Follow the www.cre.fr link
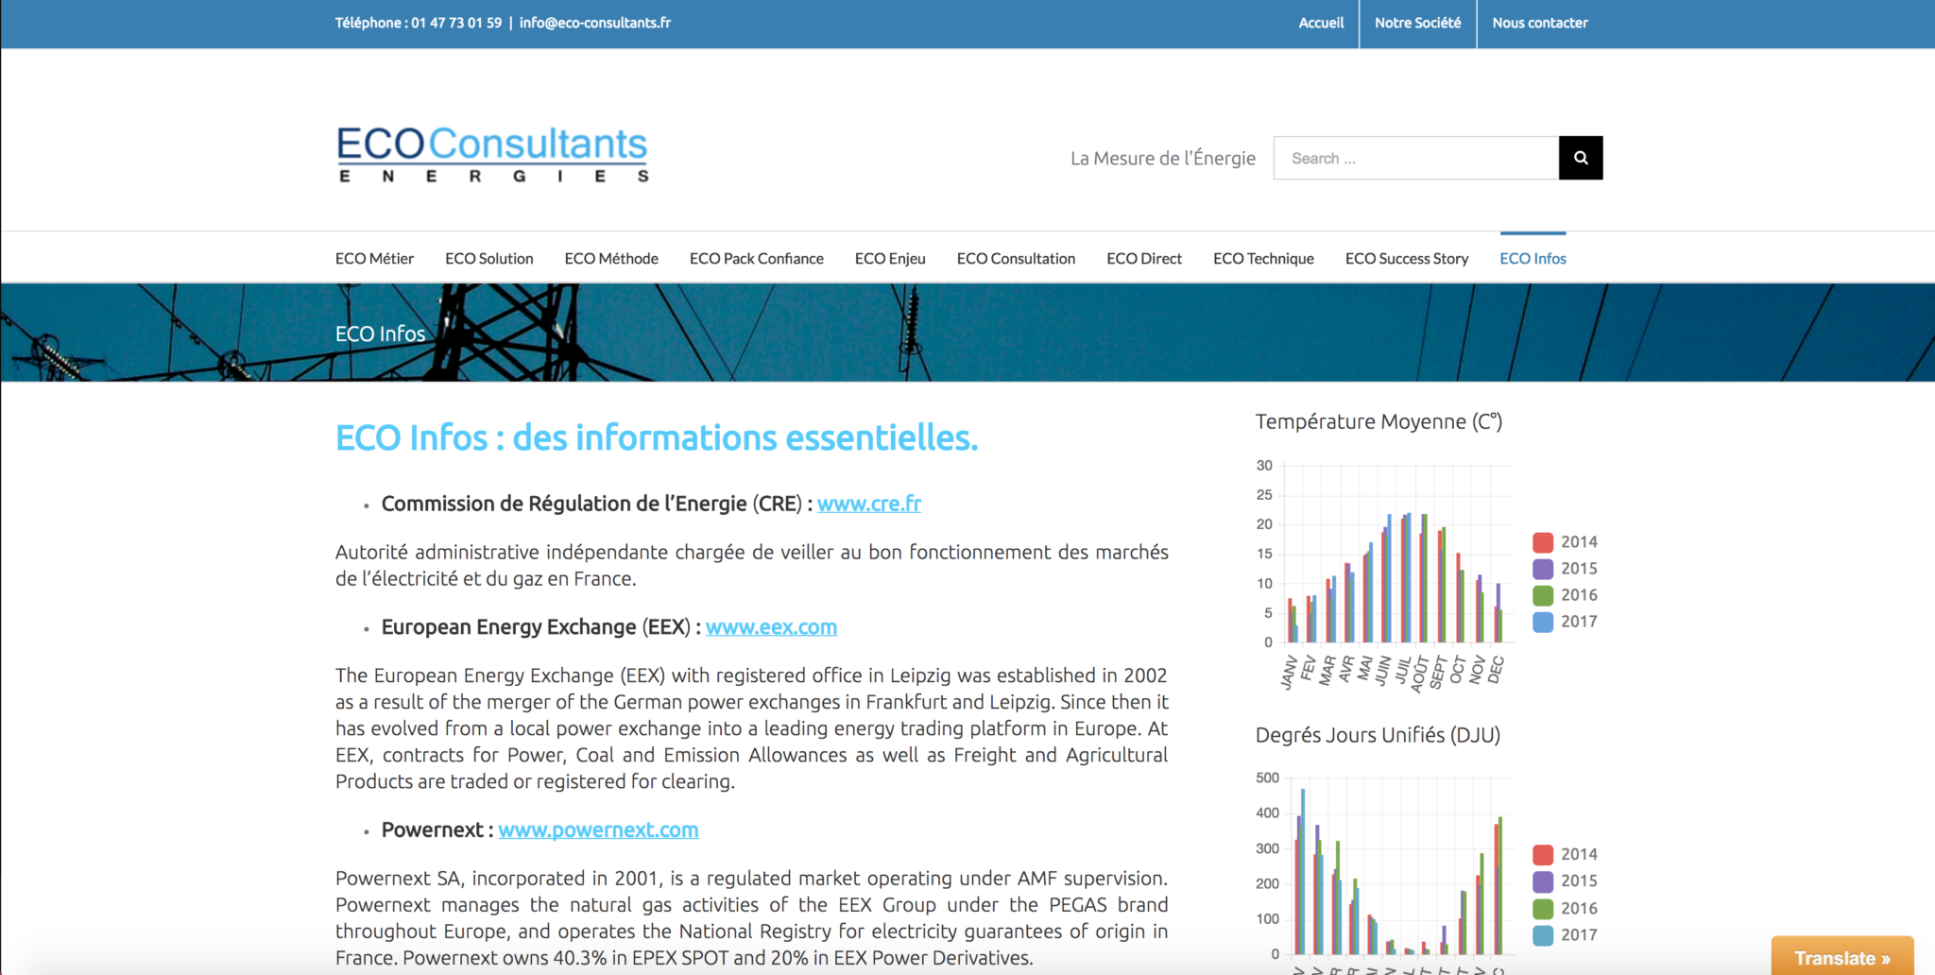This screenshot has width=1935, height=975. pyautogui.click(x=869, y=504)
